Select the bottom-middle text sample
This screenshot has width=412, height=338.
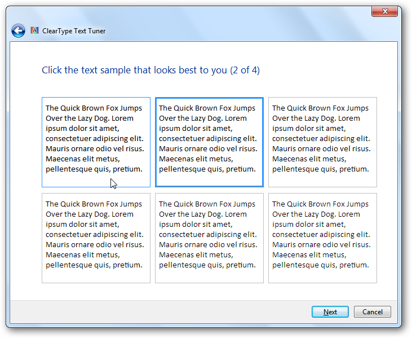[209, 238]
